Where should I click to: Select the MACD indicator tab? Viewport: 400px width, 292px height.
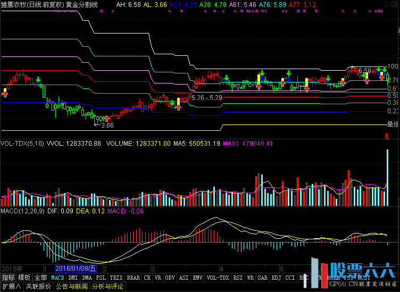pyautogui.click(x=57, y=278)
